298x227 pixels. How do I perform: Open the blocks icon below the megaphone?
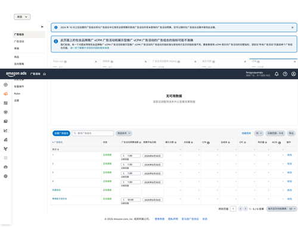point(5,103)
